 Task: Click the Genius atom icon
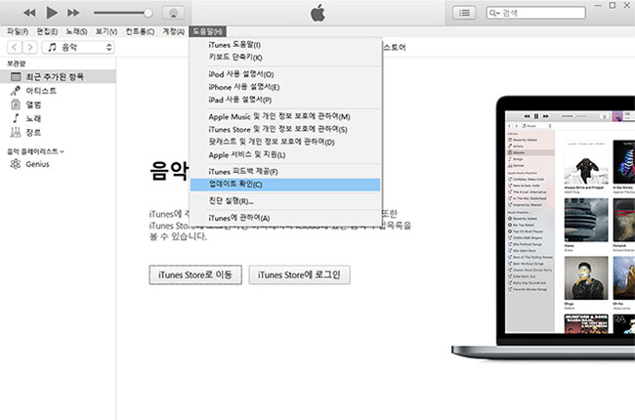click(16, 164)
